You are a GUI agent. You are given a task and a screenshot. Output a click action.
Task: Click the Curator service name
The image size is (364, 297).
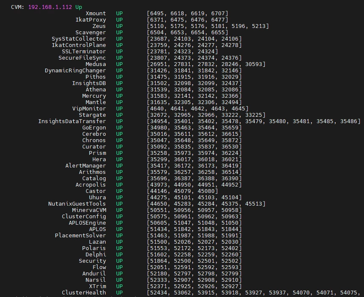pyautogui.click(x=94, y=147)
